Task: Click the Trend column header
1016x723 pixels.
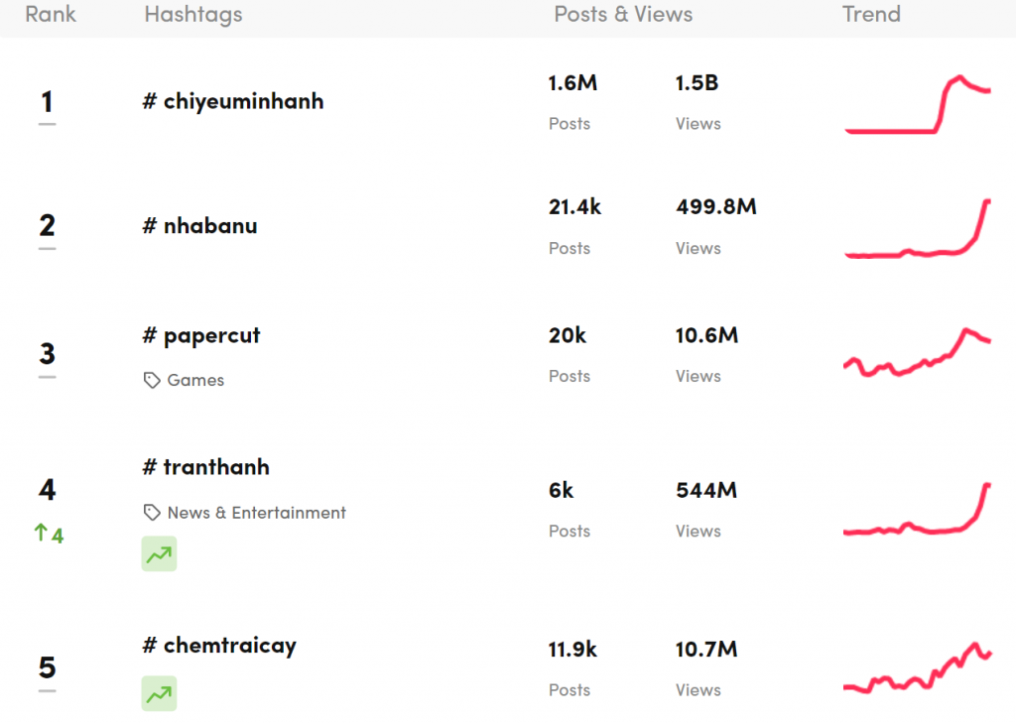Action: pos(871,14)
